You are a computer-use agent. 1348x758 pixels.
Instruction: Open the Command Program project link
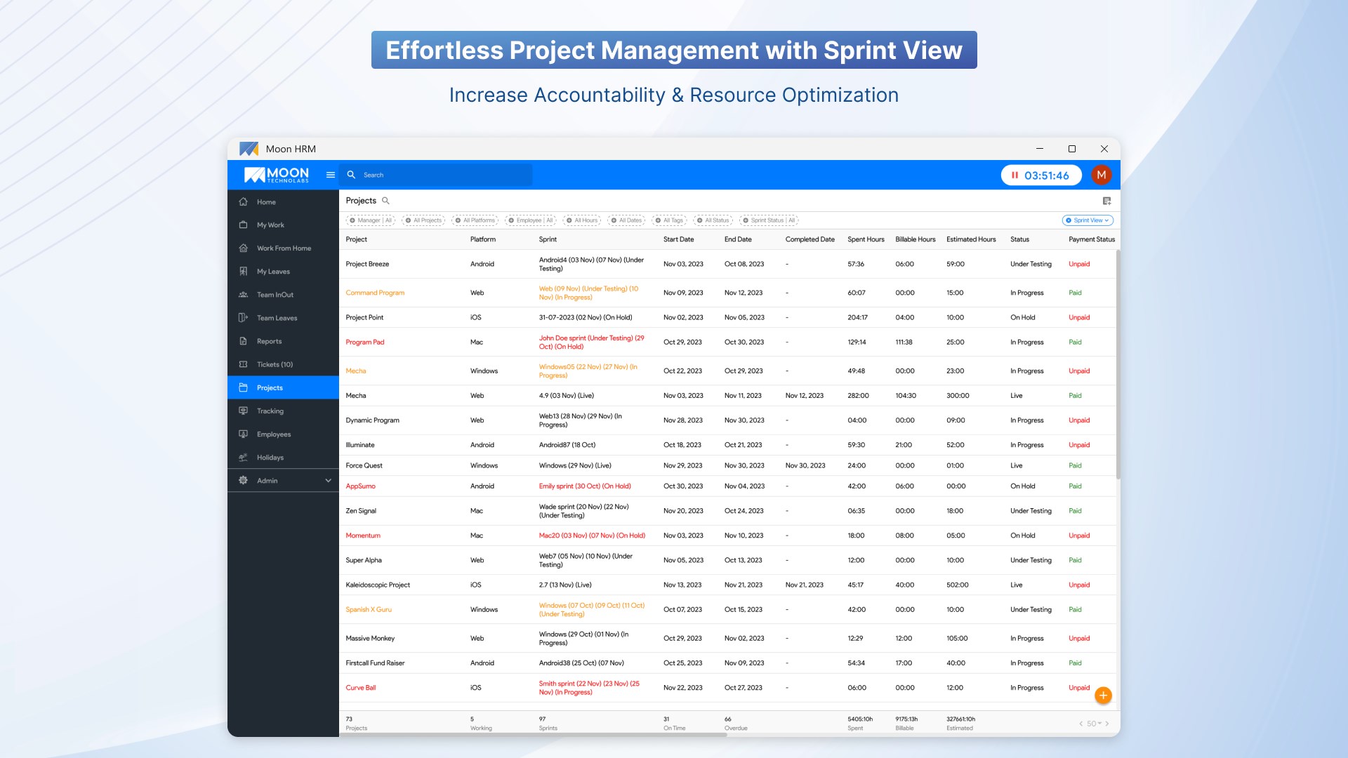click(375, 293)
